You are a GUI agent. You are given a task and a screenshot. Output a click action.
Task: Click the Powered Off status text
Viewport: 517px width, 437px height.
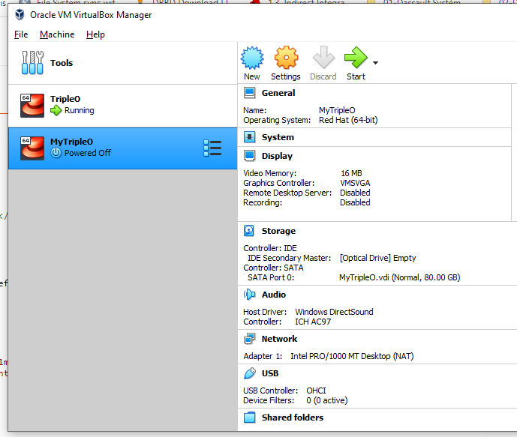88,153
